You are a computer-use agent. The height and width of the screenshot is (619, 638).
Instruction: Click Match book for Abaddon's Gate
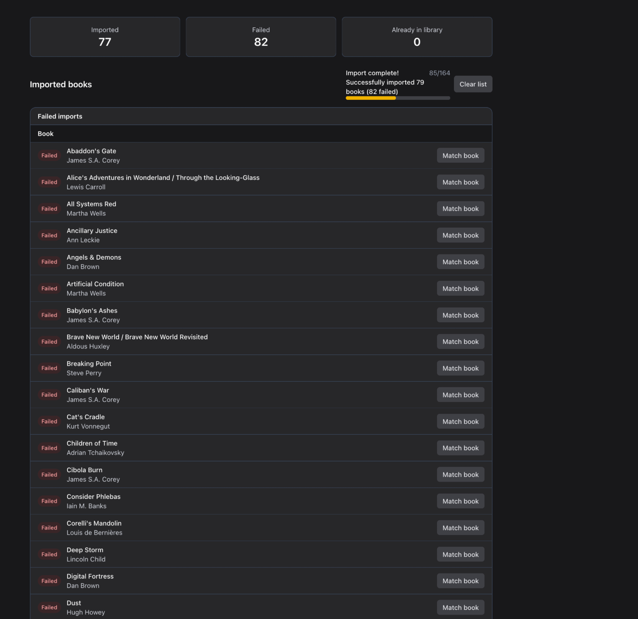(x=460, y=155)
